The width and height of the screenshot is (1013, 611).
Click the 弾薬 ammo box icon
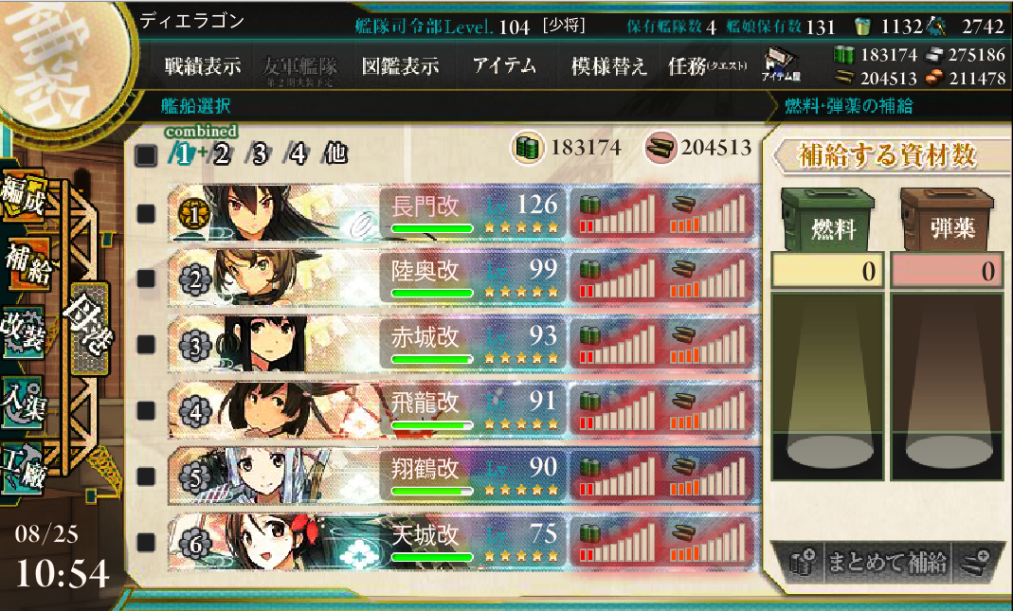tap(947, 220)
